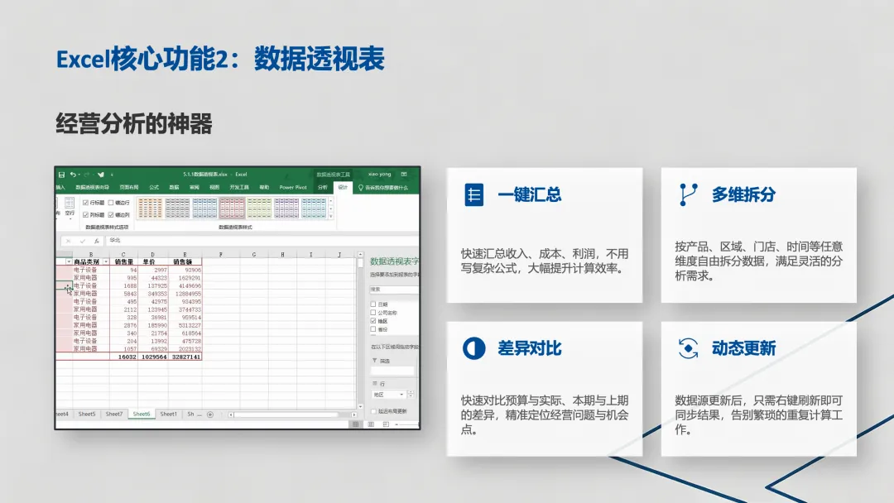Apply the purple pivot table style
Image resolution: width=894 pixels, height=503 pixels.
point(286,208)
